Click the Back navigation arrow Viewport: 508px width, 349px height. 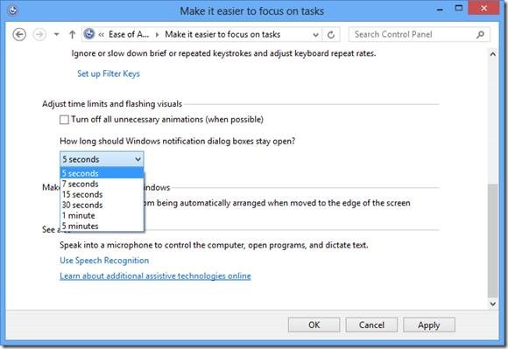pos(19,35)
